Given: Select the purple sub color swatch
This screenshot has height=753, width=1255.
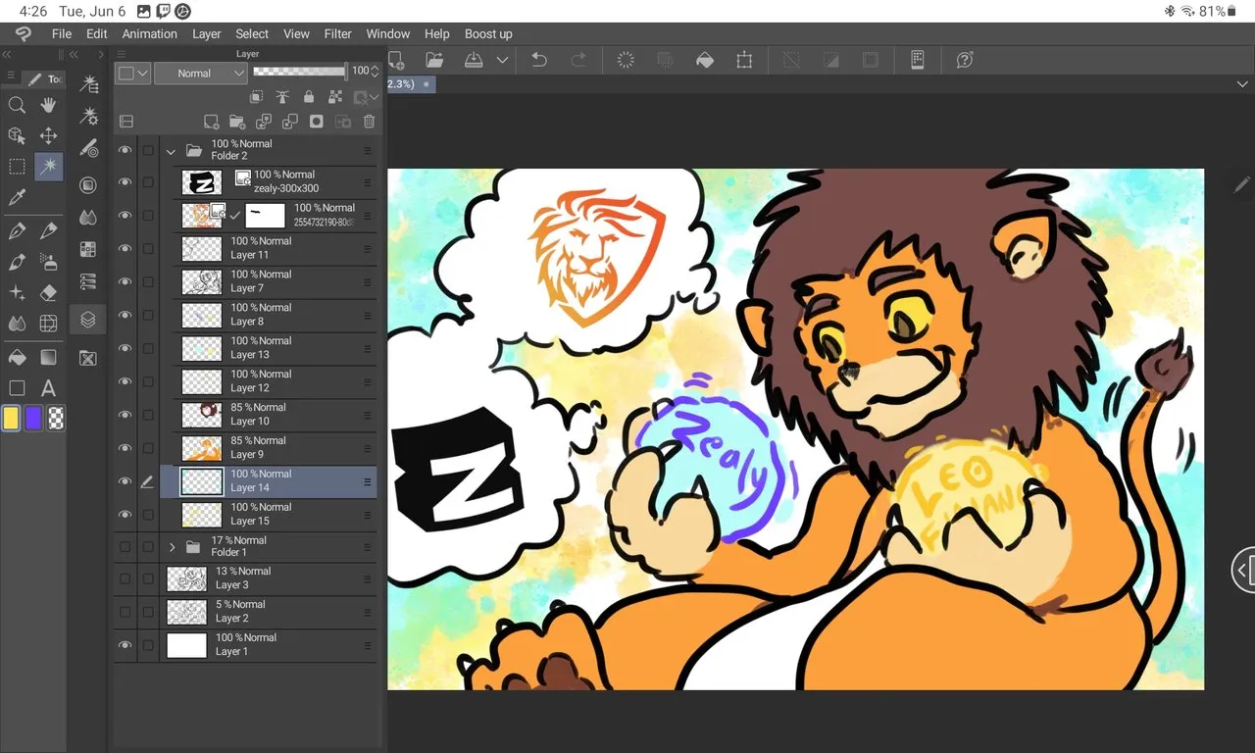Looking at the screenshot, I should 34,419.
